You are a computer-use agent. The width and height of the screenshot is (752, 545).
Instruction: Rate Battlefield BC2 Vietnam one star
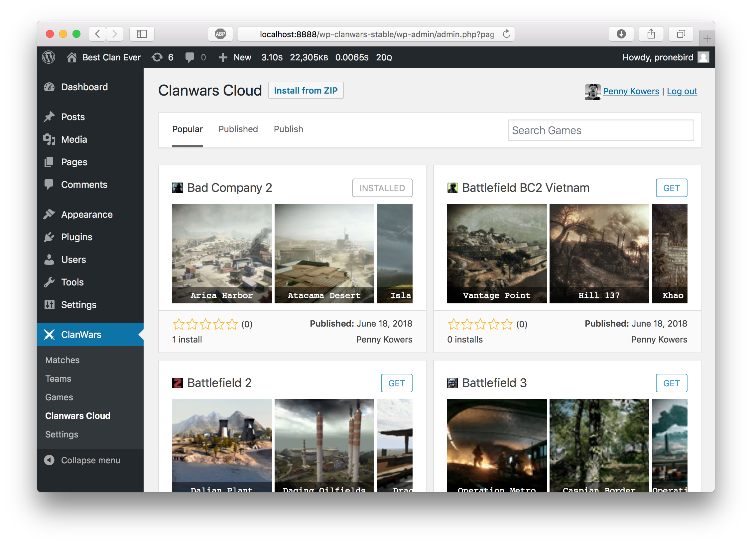pyautogui.click(x=453, y=324)
